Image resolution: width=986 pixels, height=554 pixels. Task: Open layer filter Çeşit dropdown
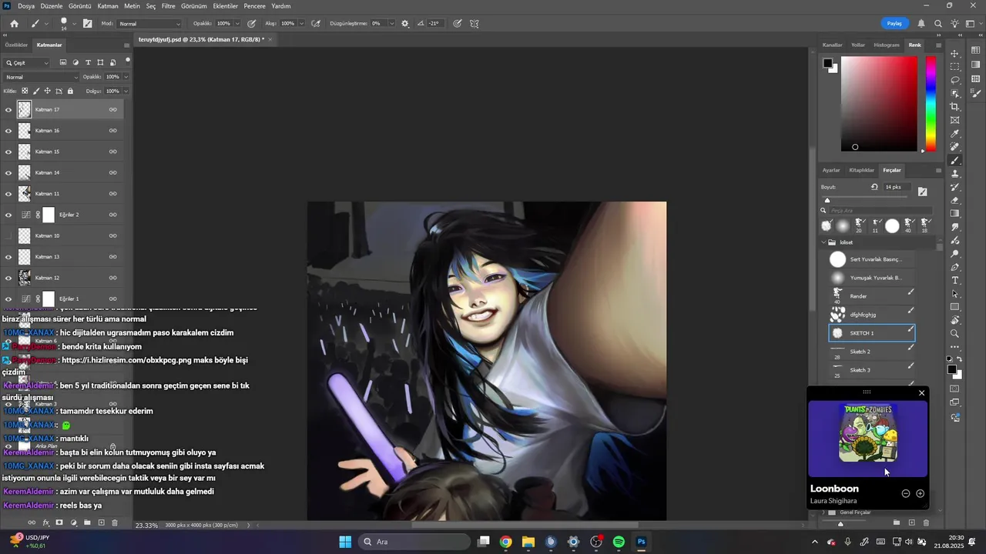click(x=27, y=63)
